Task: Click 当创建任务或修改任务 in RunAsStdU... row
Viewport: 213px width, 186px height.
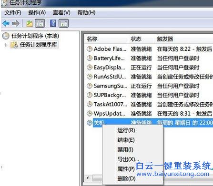Action: (x=185, y=77)
